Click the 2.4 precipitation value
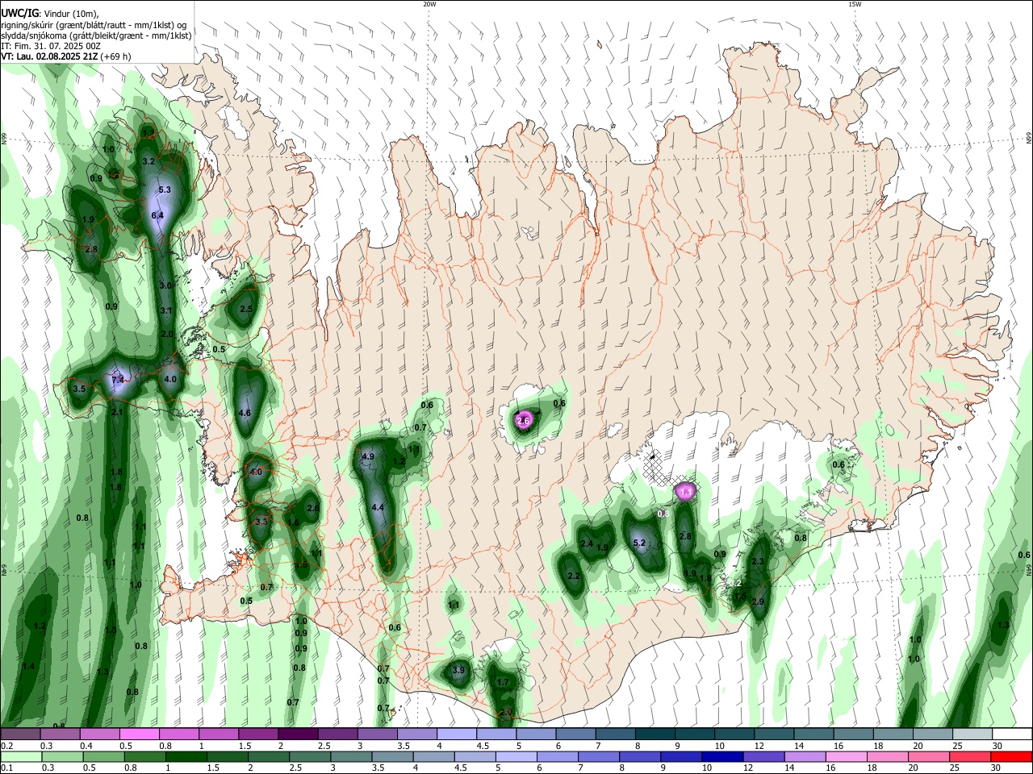The width and height of the screenshot is (1033, 774). (x=588, y=543)
